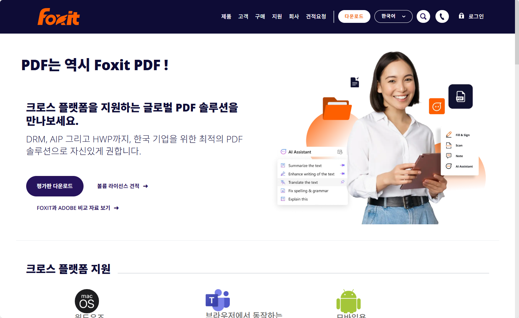This screenshot has height=318, width=519.
Task: Click the Foxit logo
Action: pyautogui.click(x=59, y=17)
